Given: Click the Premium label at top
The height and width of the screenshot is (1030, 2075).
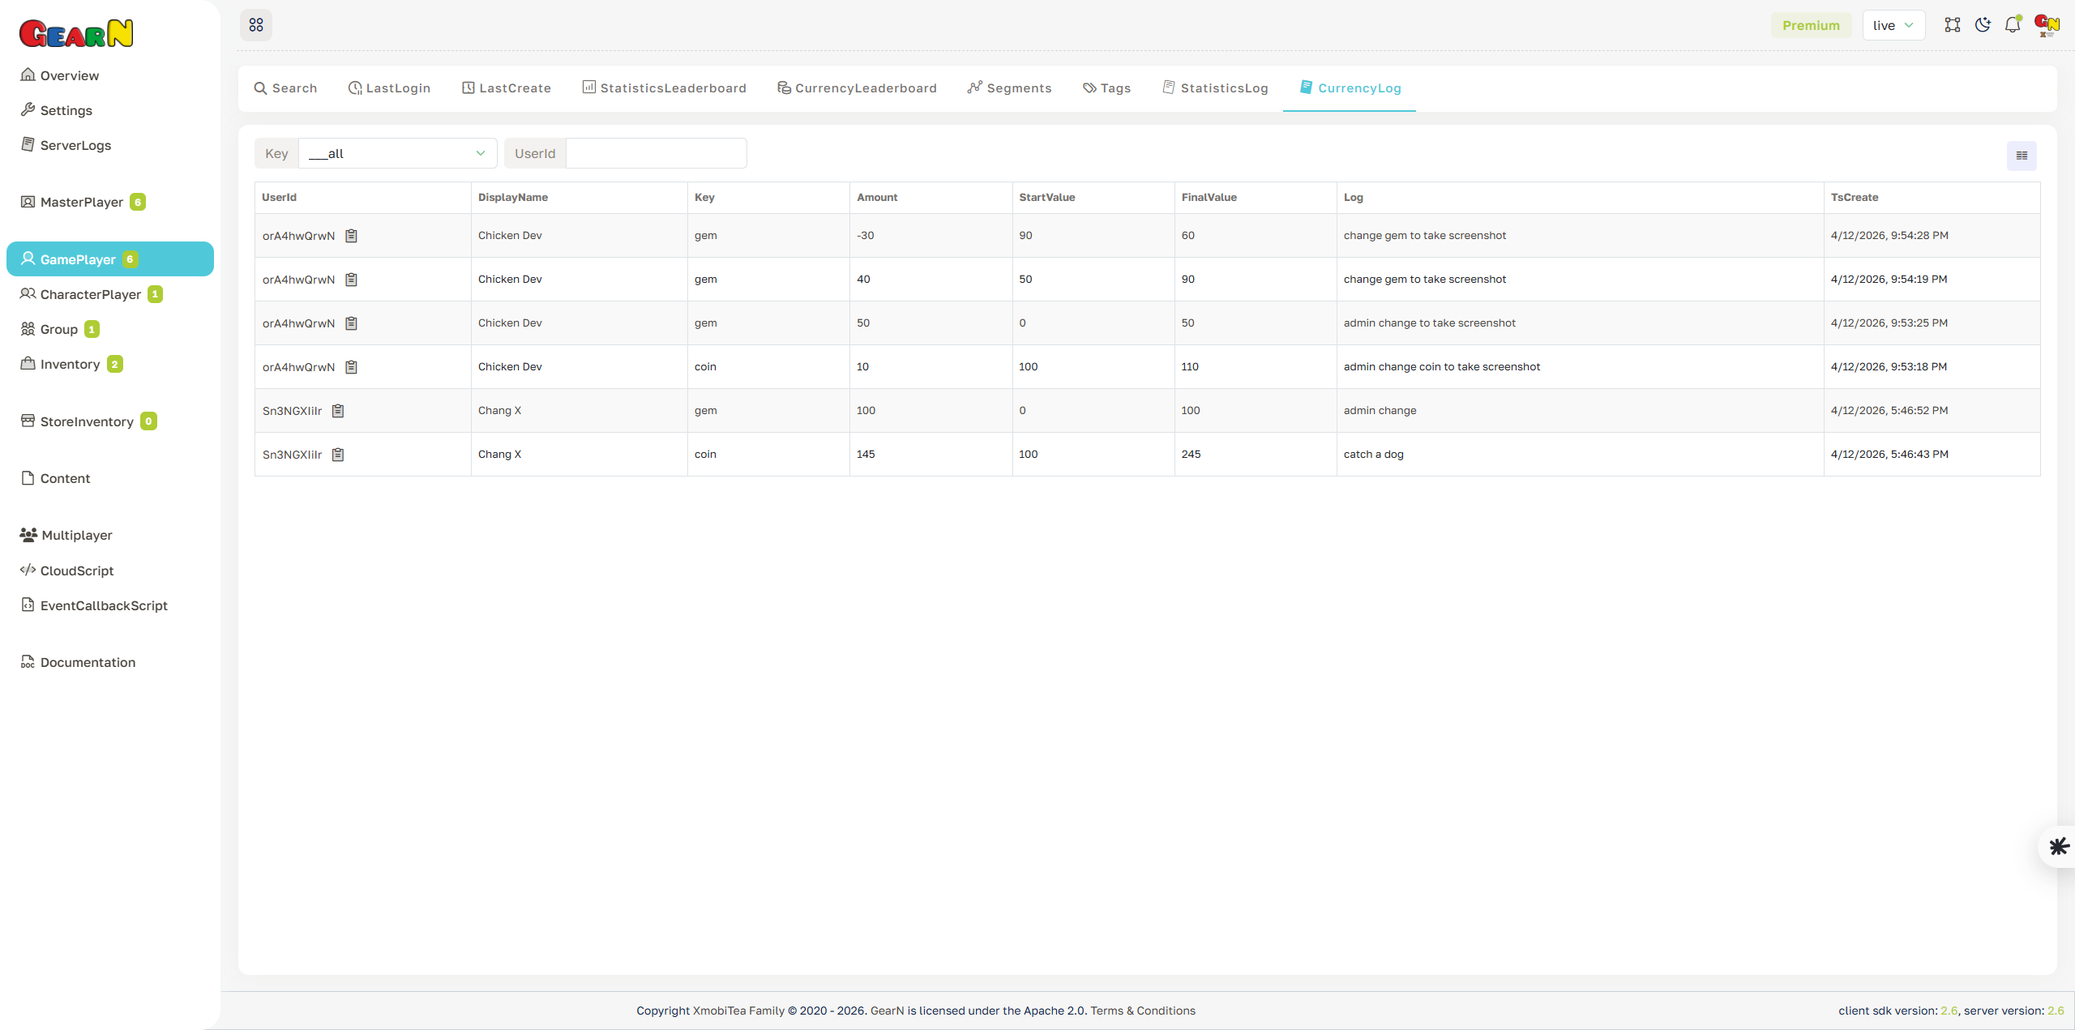Looking at the screenshot, I should [1811, 25].
